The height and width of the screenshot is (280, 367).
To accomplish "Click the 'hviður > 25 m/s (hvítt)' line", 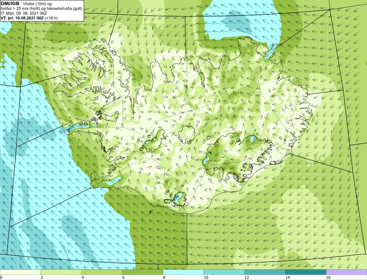I will (20, 8).
